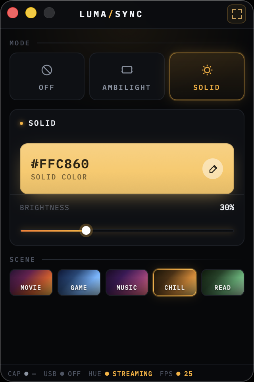The width and height of the screenshot is (254, 382).
Task: Click the HUE streaming status dot
Action: [x=107, y=374]
